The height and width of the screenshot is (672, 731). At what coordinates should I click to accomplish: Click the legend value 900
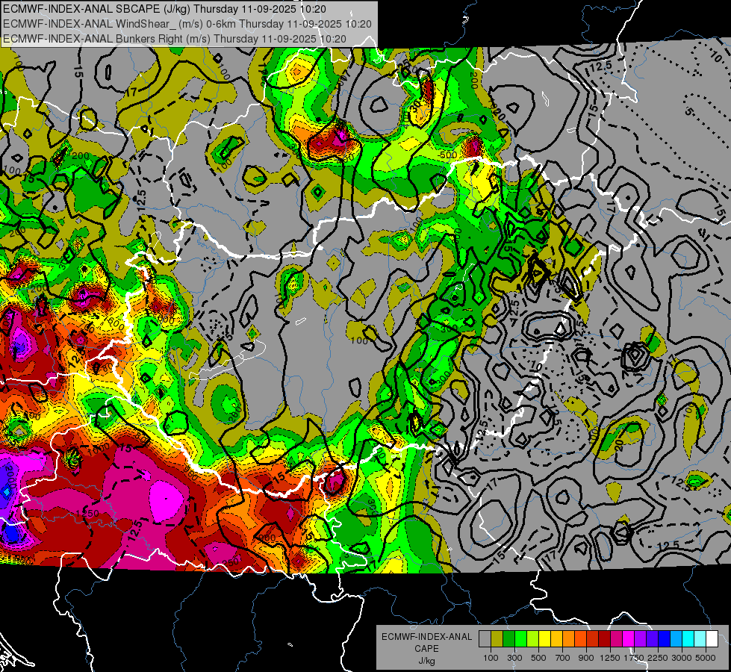[x=586, y=658]
